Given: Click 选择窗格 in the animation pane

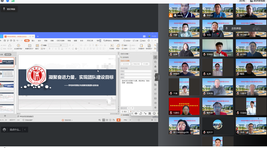Looking at the screenshot, I should (126, 57).
